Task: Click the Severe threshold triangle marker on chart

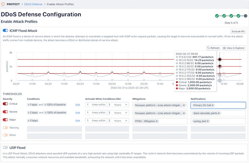Action: coord(220,66)
